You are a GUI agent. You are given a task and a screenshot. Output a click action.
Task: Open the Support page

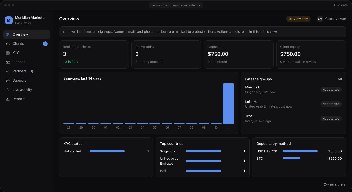click(27, 81)
